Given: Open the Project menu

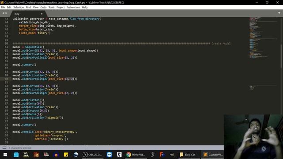Looking at the screenshot, I should tap(61, 8).
